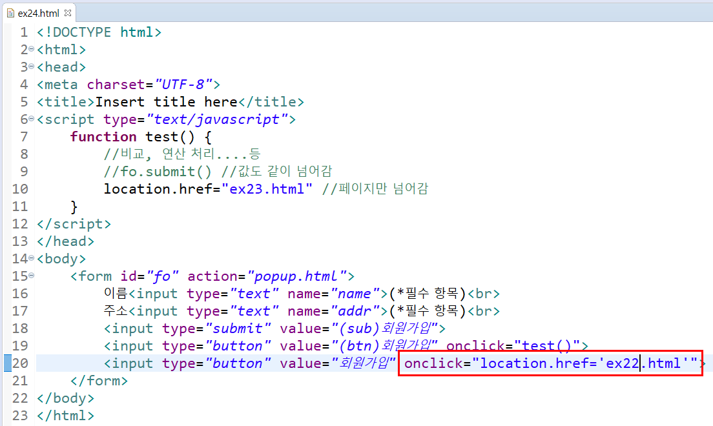Click the closing brace on line 11
Viewport: 713px width, 426px height.
coord(74,207)
